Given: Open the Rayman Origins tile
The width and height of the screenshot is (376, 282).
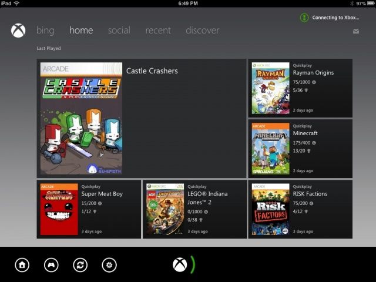Looking at the screenshot, I should [300, 88].
